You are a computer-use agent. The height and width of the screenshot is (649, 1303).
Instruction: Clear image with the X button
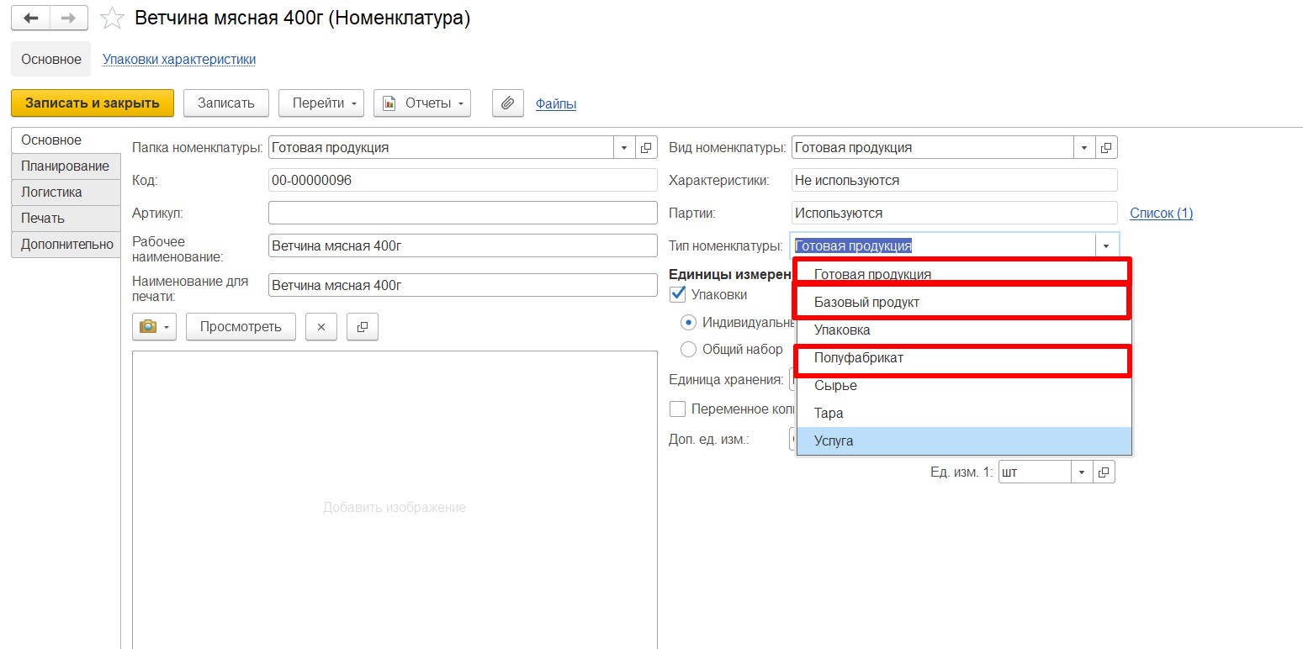(x=320, y=327)
